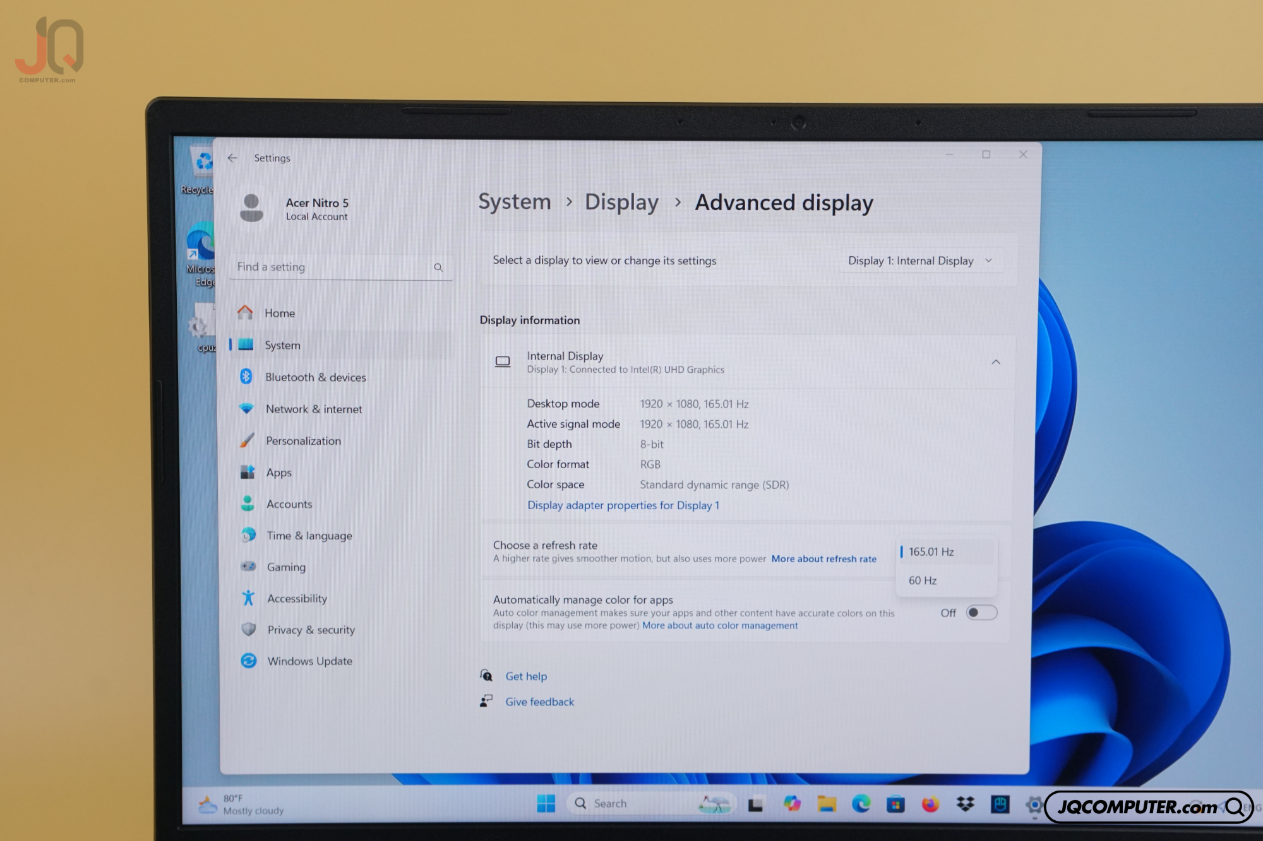The width and height of the screenshot is (1263, 841).
Task: Click More about auto color management
Action: [x=720, y=625]
